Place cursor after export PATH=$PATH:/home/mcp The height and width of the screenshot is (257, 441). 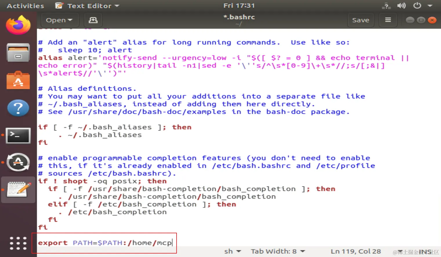(x=173, y=243)
